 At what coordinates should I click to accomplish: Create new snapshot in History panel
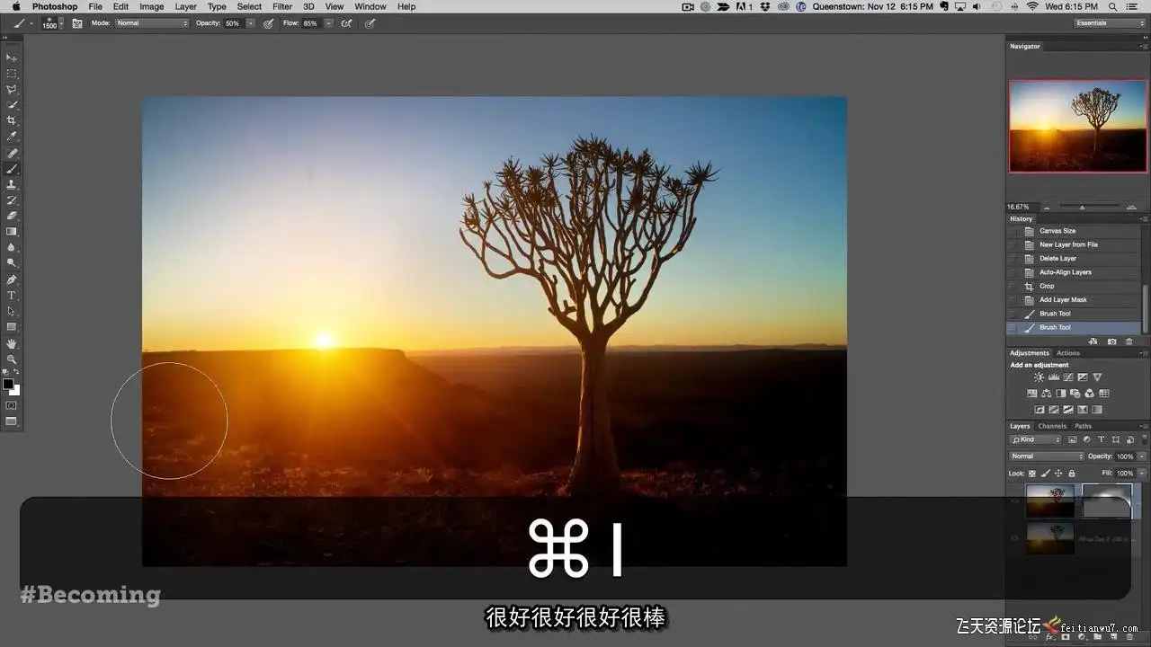coord(1112,341)
